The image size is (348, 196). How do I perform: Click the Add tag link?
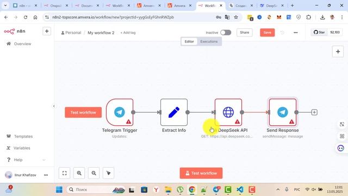pos(128,33)
